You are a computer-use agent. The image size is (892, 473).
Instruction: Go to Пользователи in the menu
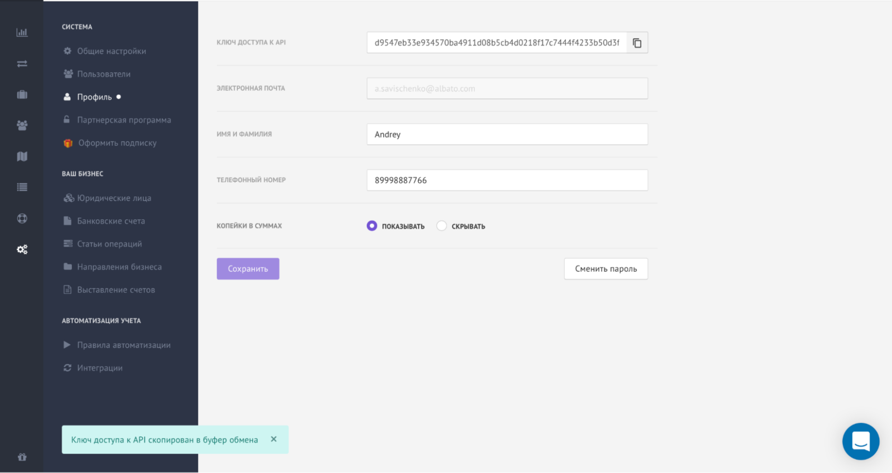(x=104, y=74)
